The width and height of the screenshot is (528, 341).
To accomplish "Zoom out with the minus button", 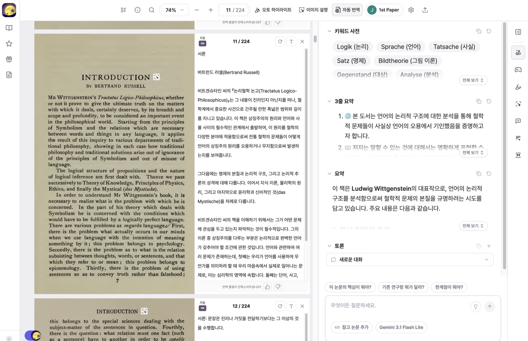I will click(197, 10).
